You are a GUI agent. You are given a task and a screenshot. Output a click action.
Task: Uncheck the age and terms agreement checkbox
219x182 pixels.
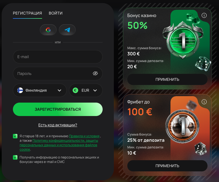click(15, 136)
